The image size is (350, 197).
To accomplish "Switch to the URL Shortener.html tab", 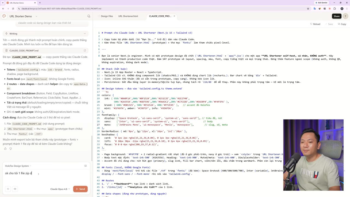I will (x=128, y=16).
